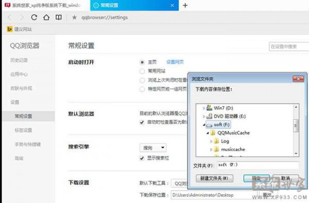
Task: Click 新建文件夹 button
Action: pyautogui.click(x=214, y=178)
